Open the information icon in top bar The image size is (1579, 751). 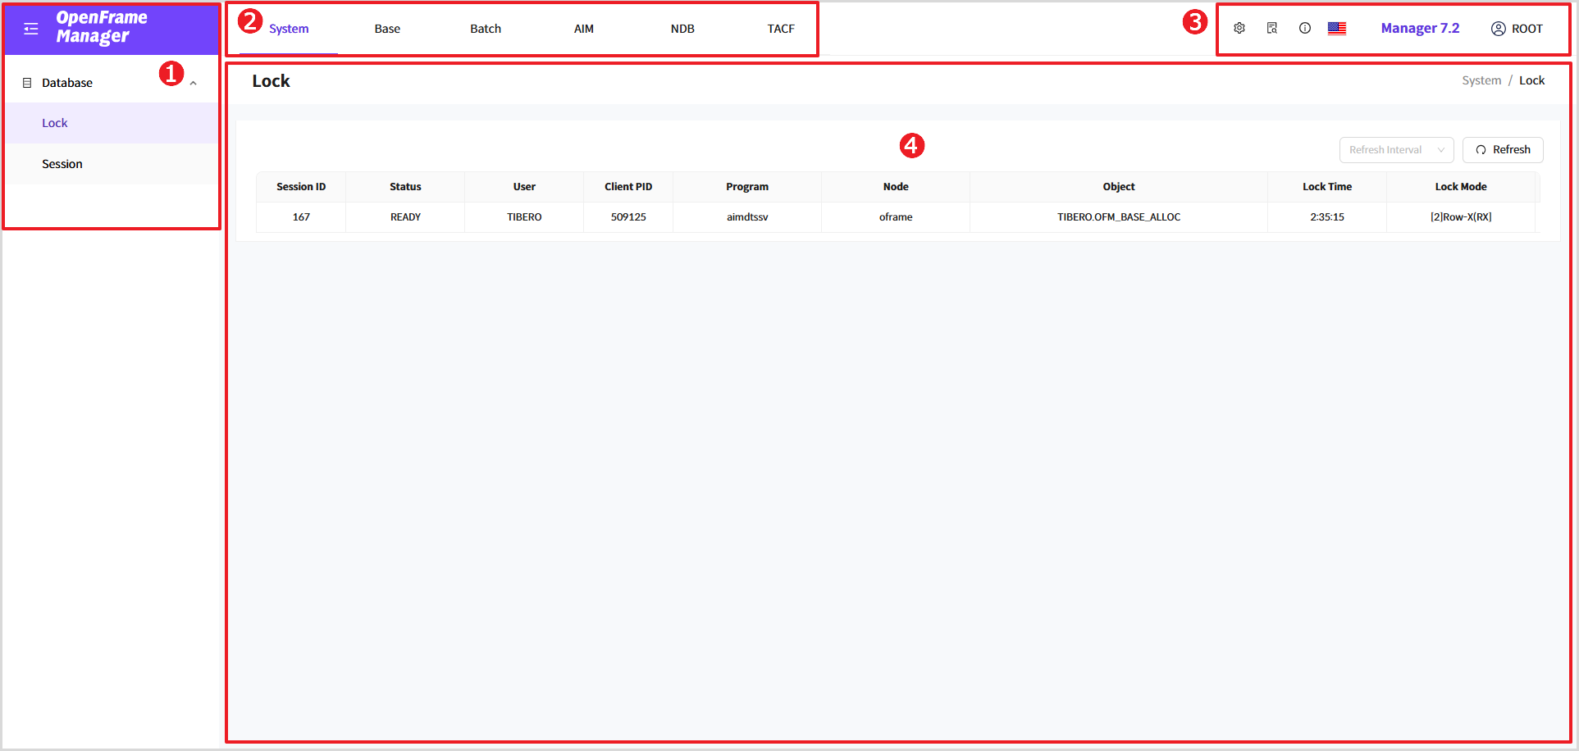pyautogui.click(x=1304, y=29)
